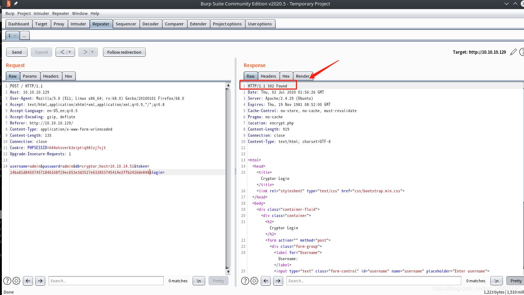Switch to the Sequencer tab
This screenshot has height=295, width=524.
click(x=126, y=24)
